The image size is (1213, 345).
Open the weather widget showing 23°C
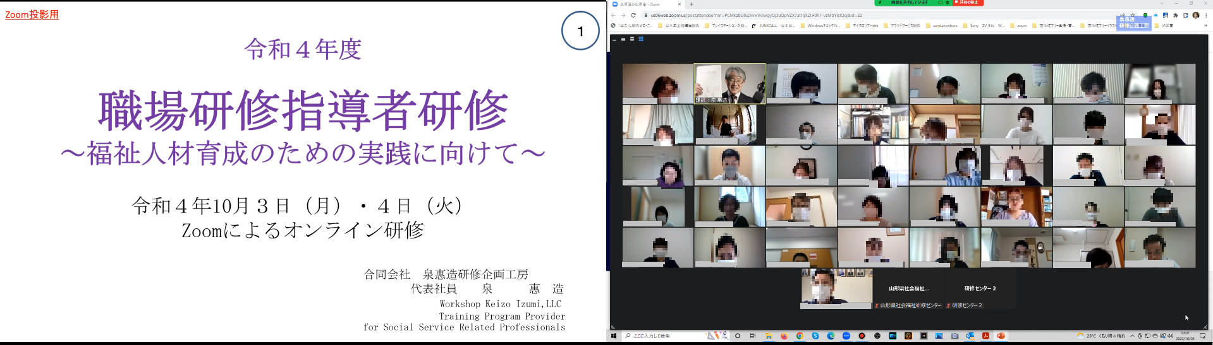1102,336
